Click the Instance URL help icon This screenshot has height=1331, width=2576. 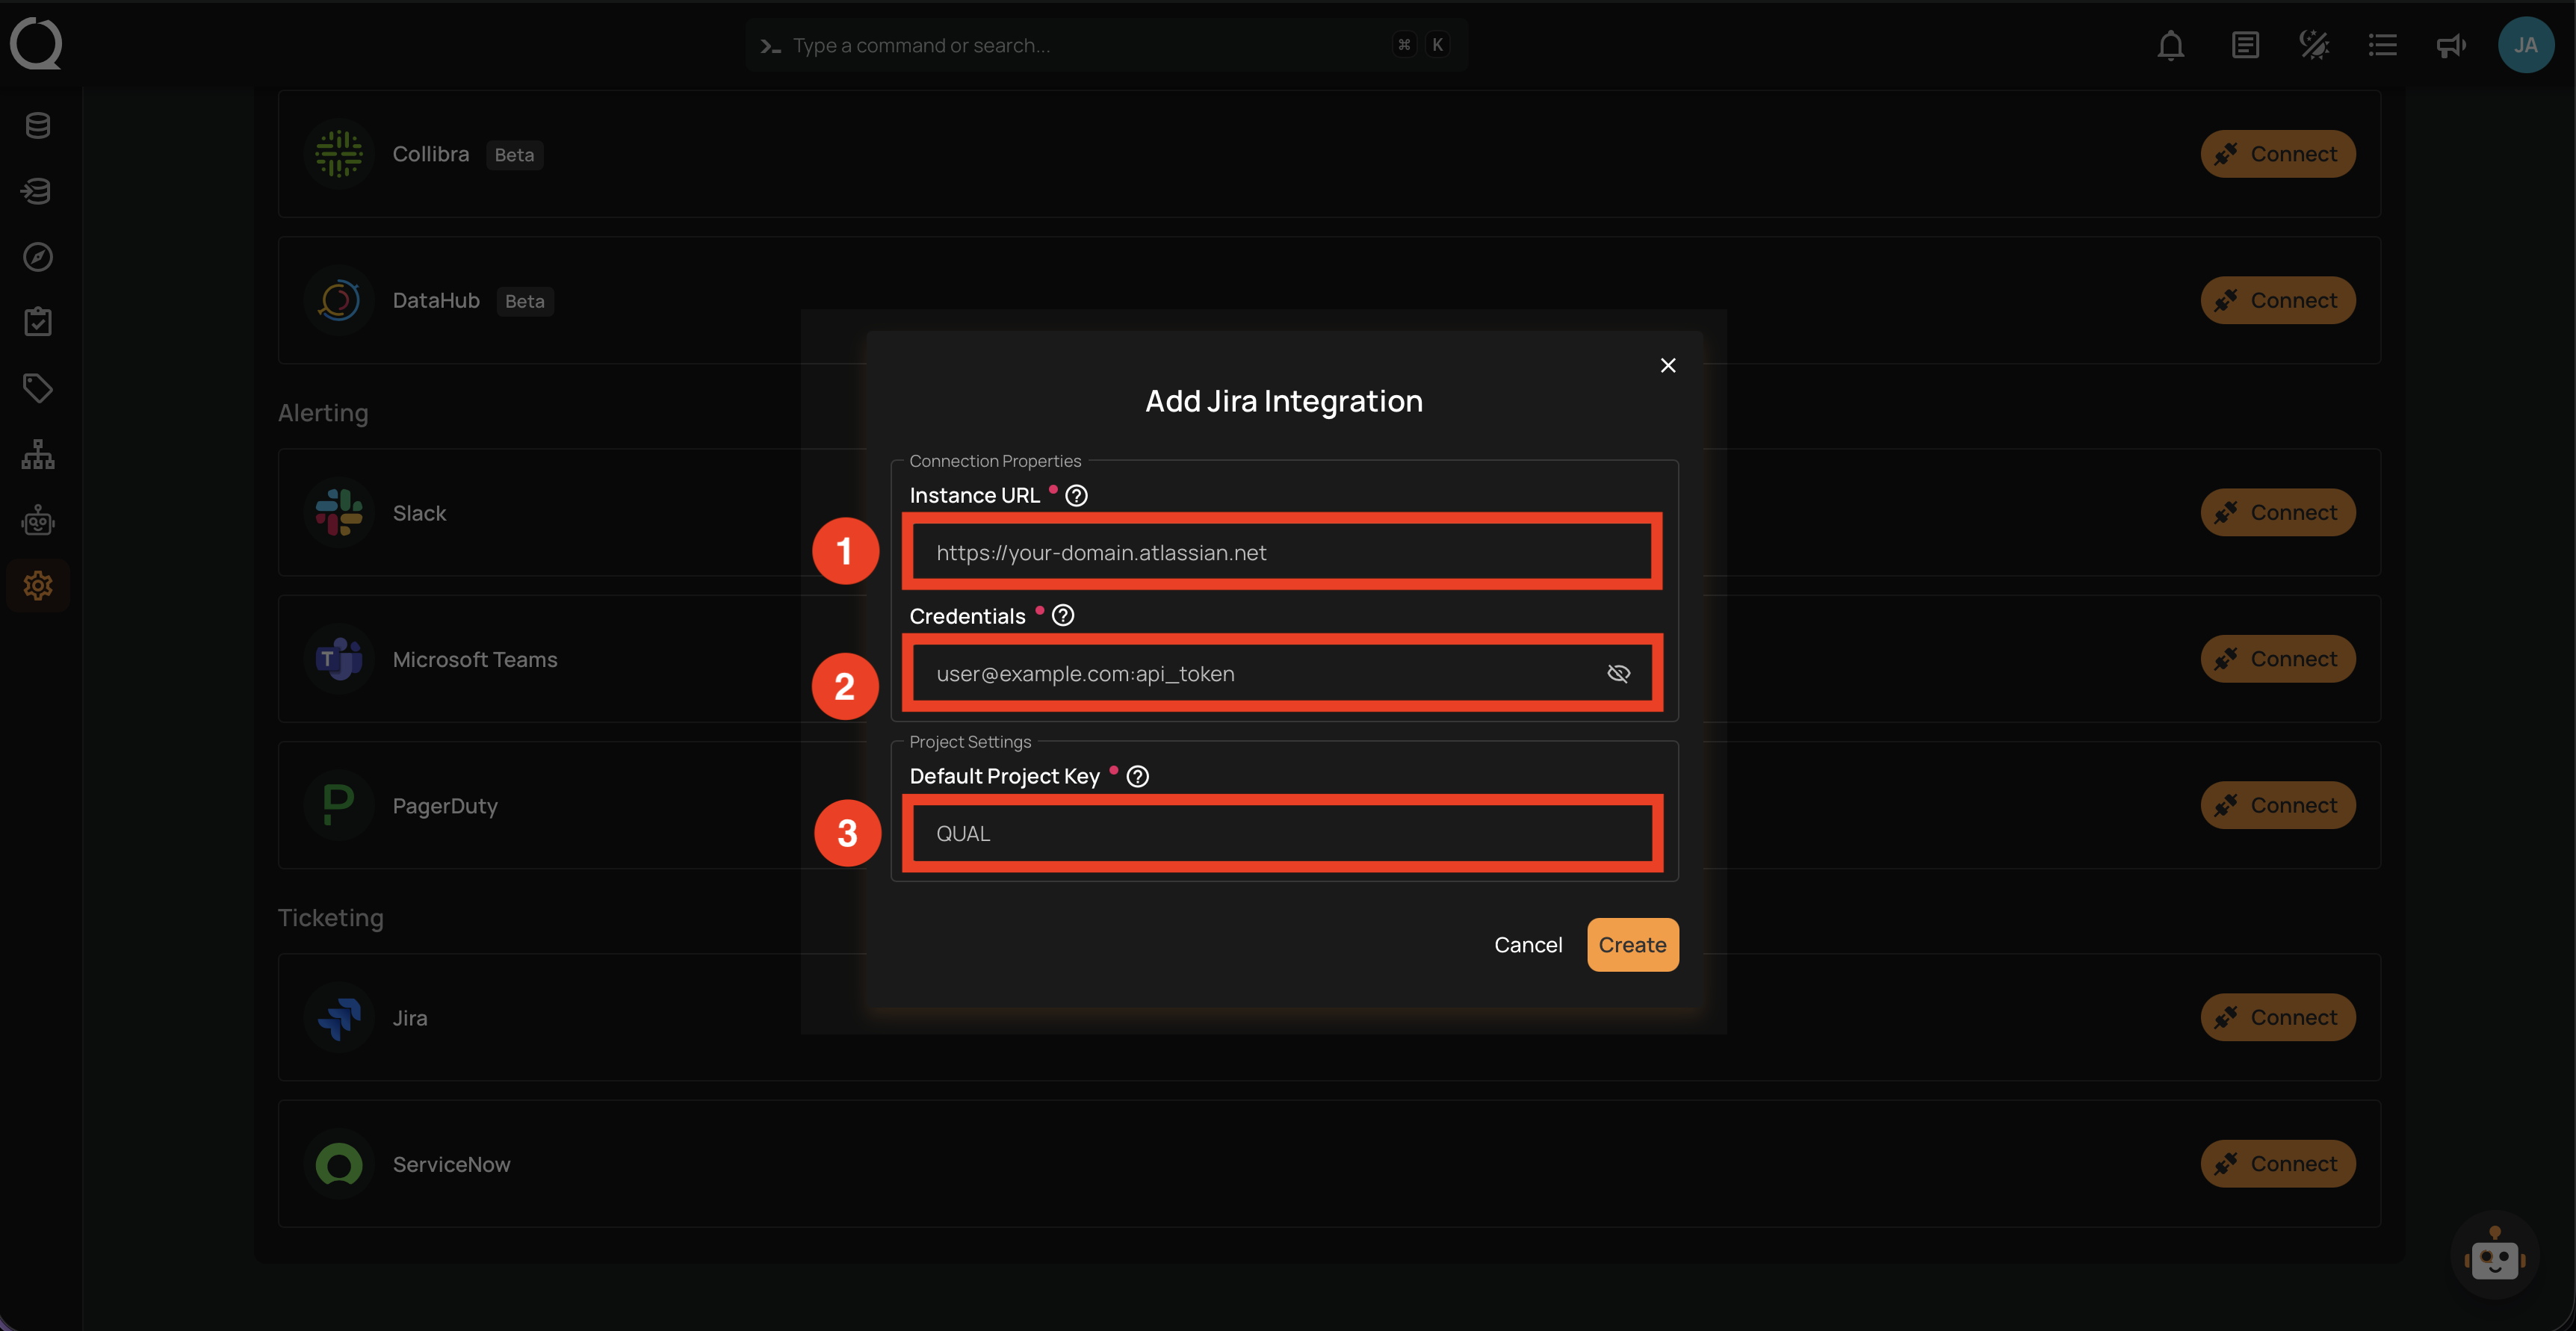tap(1076, 496)
